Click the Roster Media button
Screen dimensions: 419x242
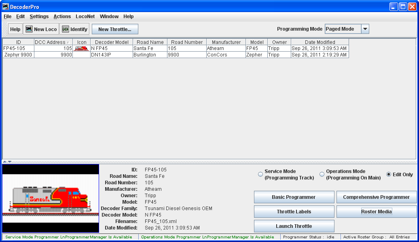(376, 212)
